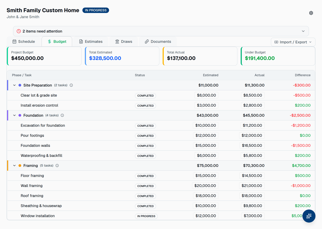322x229 pixels.
Task: Click the Phase / Task column header
Action: tap(22, 75)
